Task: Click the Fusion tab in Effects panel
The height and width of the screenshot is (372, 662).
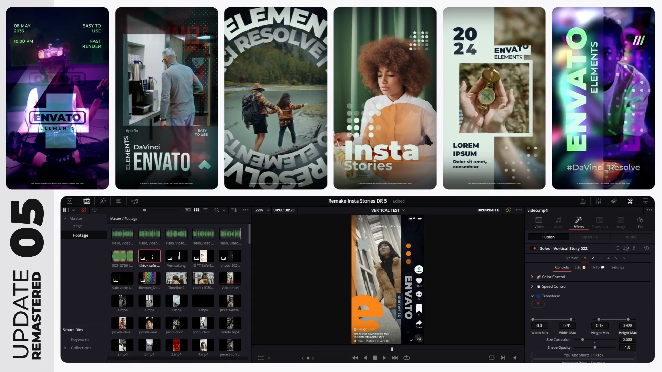Action: coord(548,237)
